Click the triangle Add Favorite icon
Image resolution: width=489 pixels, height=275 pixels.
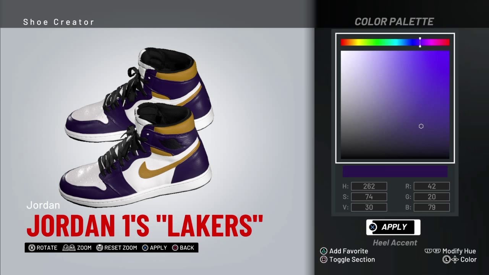[324, 251]
